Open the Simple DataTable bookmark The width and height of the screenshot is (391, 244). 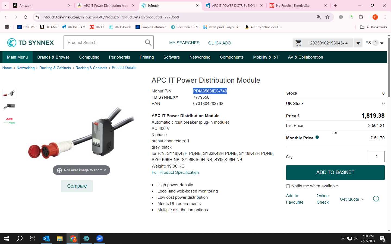[151, 27]
